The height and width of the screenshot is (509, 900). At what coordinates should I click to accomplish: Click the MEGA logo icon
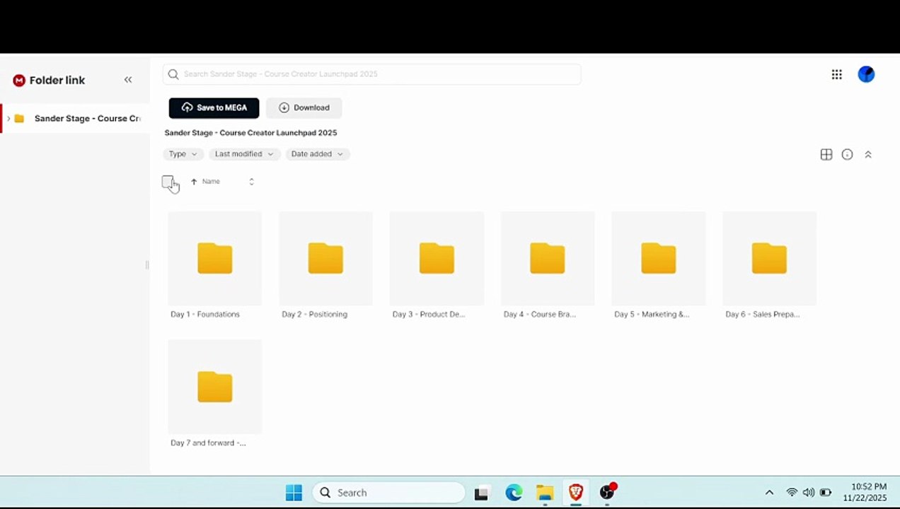19,81
